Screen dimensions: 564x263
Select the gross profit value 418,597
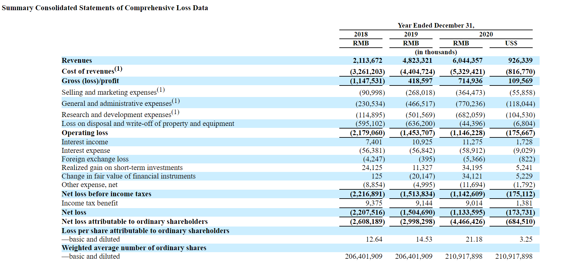point(420,81)
